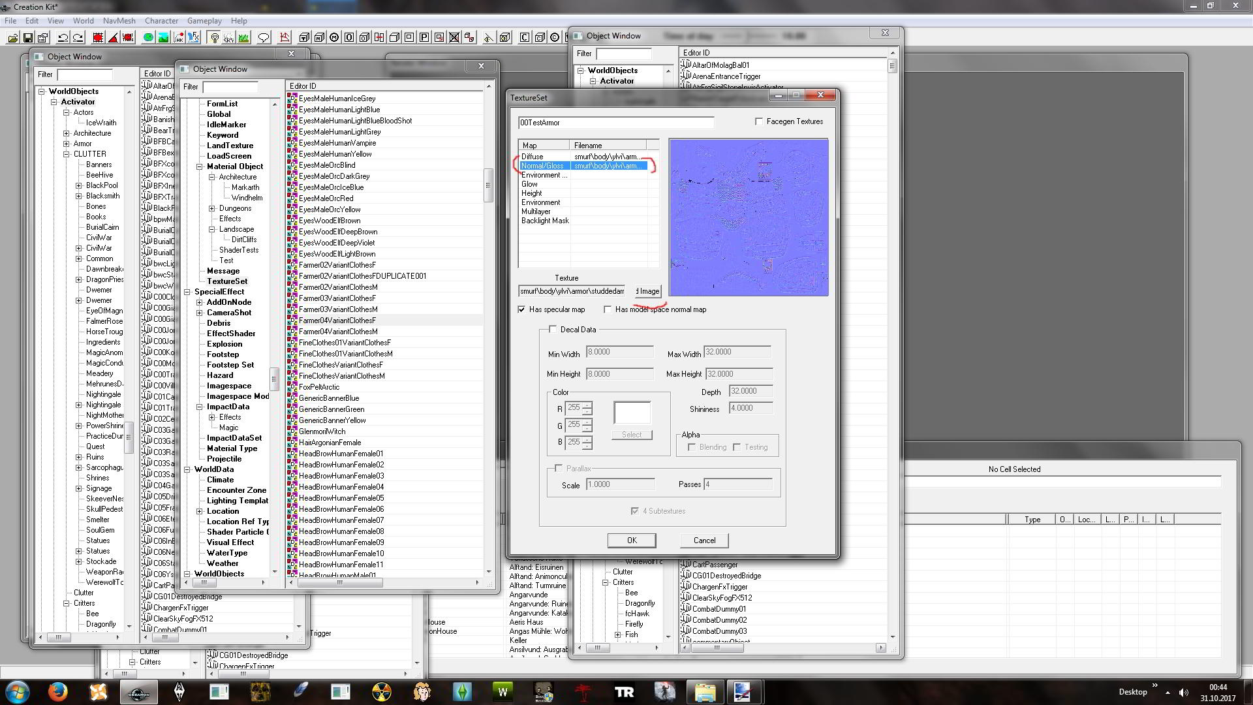Viewport: 1253px width, 705px height.
Task: Click the redo arrow toolbar icon
Action: [x=78, y=38]
